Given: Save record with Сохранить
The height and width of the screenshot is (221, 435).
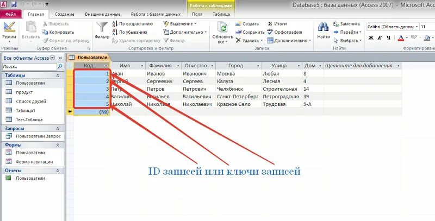Looking at the screenshot, I should pyautogui.click(x=250, y=32).
